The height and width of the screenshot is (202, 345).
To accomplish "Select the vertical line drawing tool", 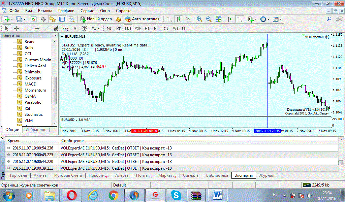I will coord(28,28).
